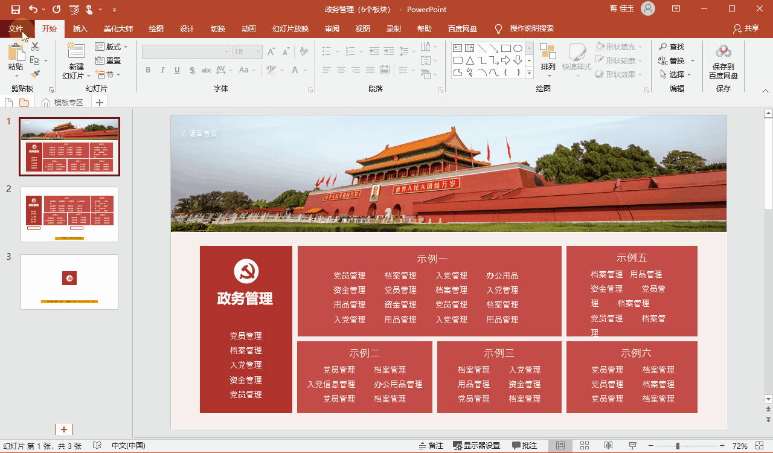Image resolution: width=773 pixels, height=453 pixels.
Task: Click the zoom slider handle
Action: tap(678, 446)
